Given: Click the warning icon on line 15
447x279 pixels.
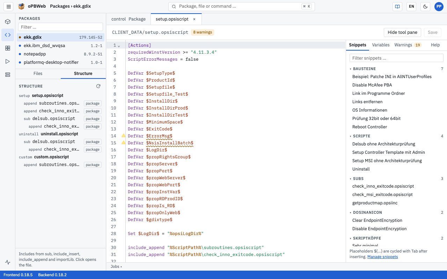Looking at the screenshot, I should pyautogui.click(x=123, y=142).
